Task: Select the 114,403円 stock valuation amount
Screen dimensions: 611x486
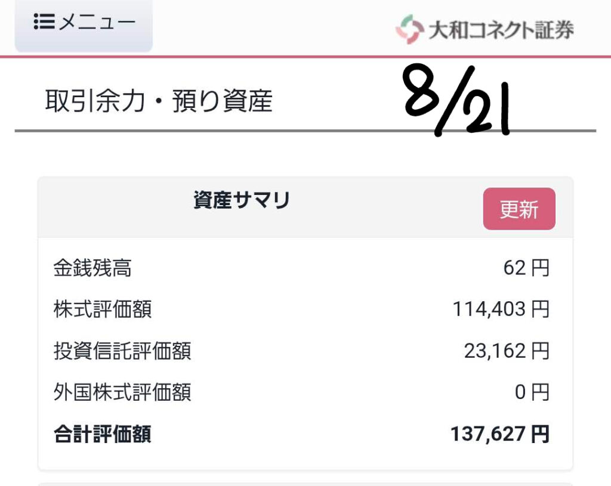Action: coord(500,309)
